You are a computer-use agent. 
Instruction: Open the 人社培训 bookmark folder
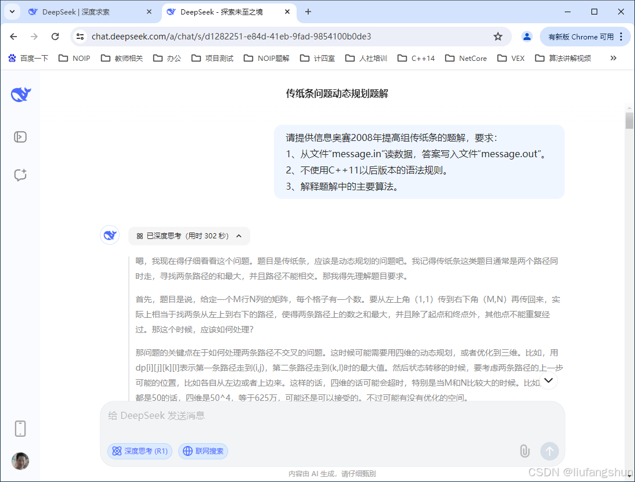[x=366, y=58]
